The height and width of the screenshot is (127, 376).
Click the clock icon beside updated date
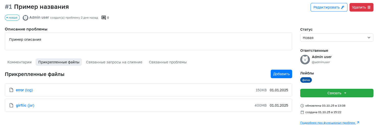click(302, 106)
